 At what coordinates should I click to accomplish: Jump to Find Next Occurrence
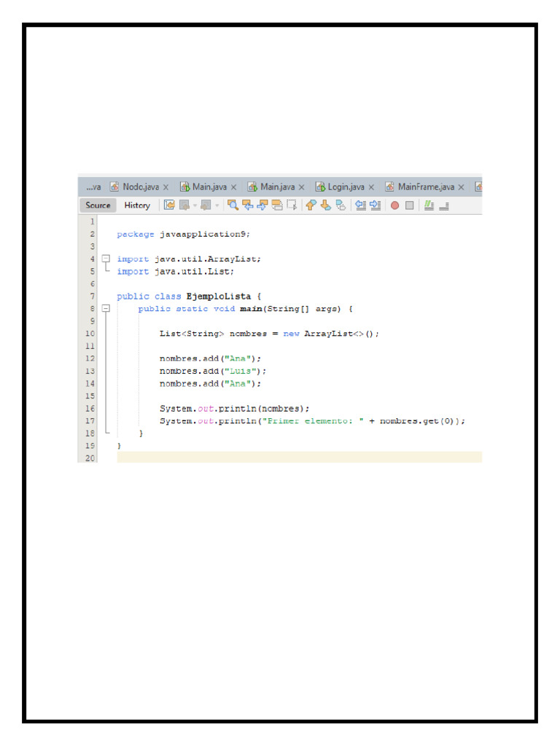coord(262,205)
